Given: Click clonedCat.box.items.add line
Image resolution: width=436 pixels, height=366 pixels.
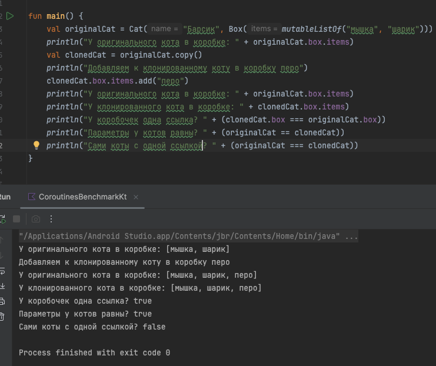Looking at the screenshot, I should (x=117, y=81).
